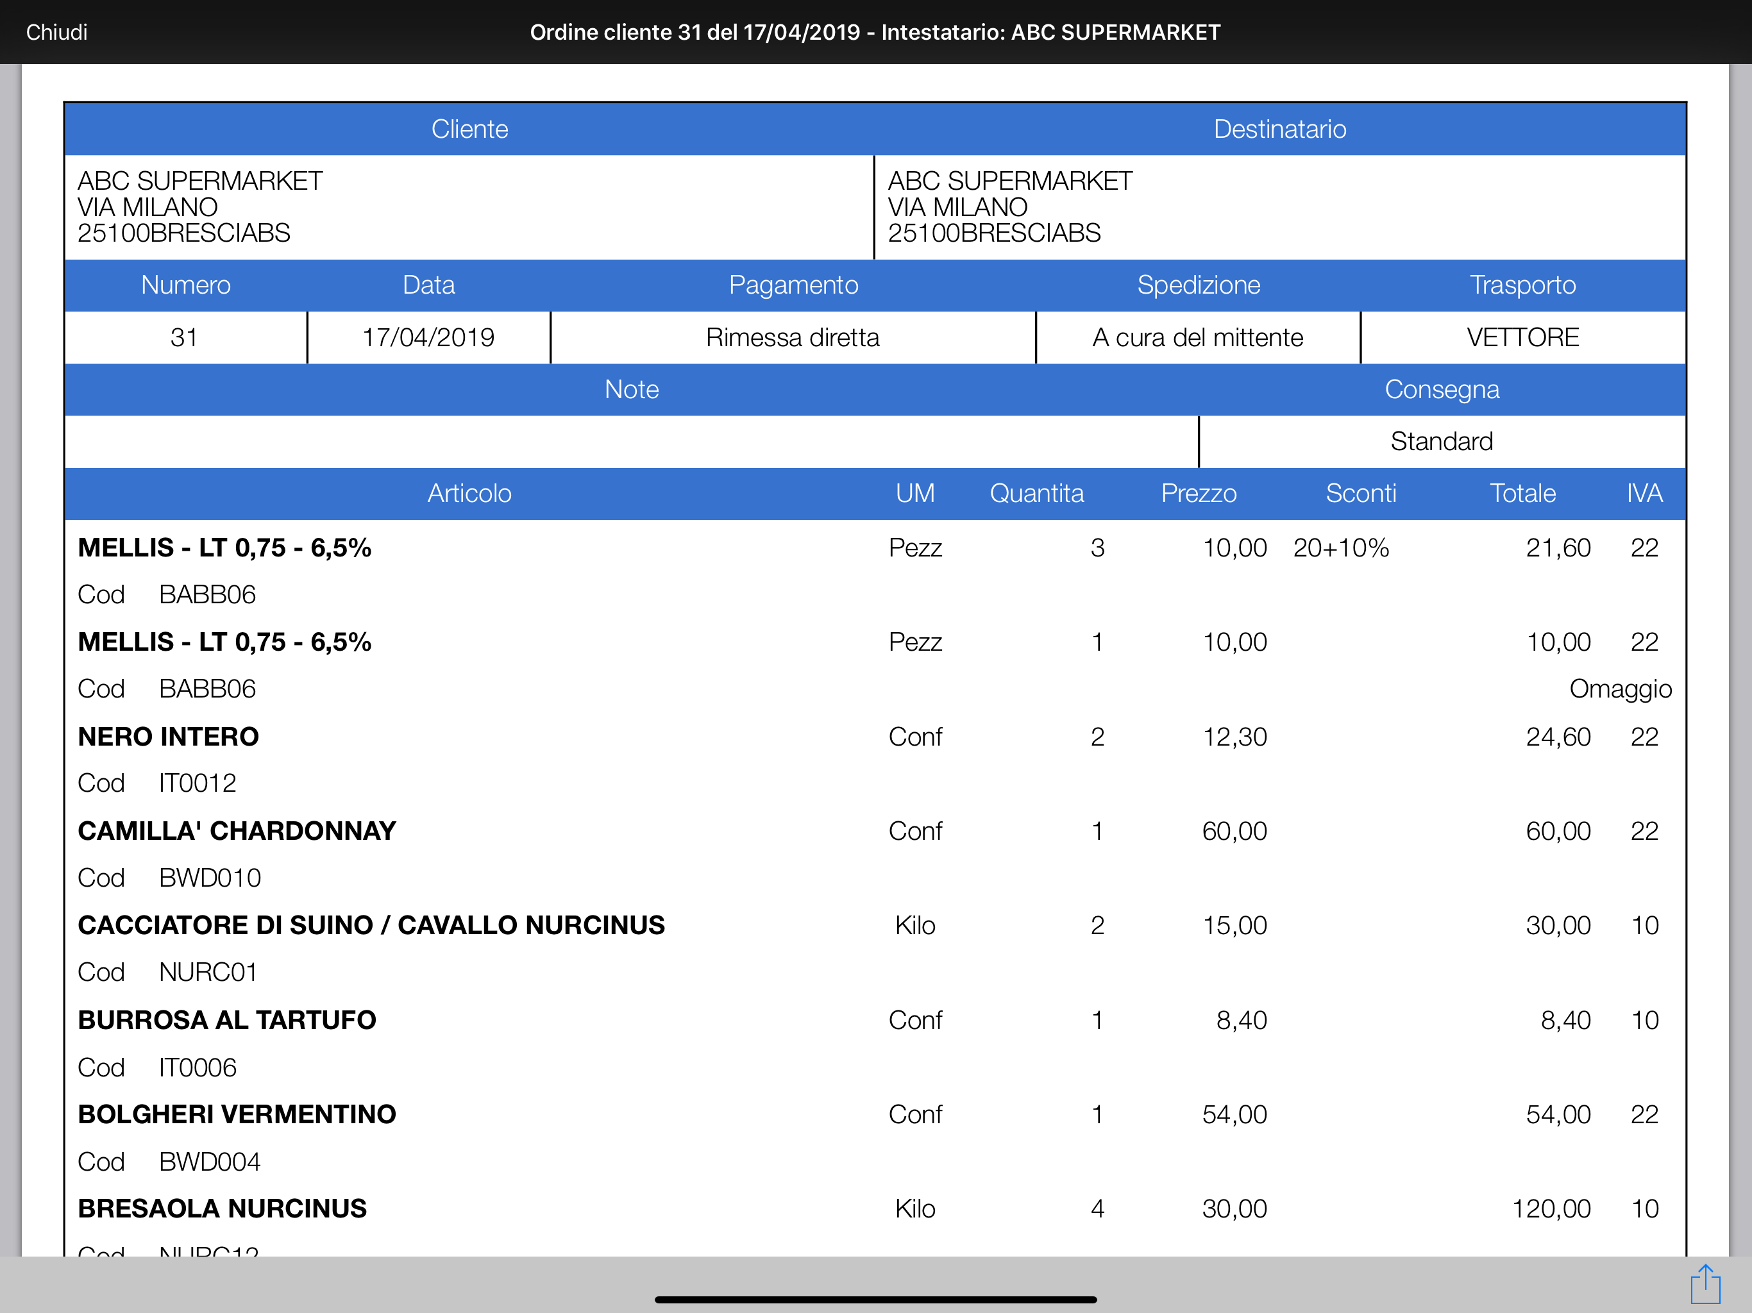Select Destinatario address VIA MILANO
The width and height of the screenshot is (1752, 1313).
957,208
